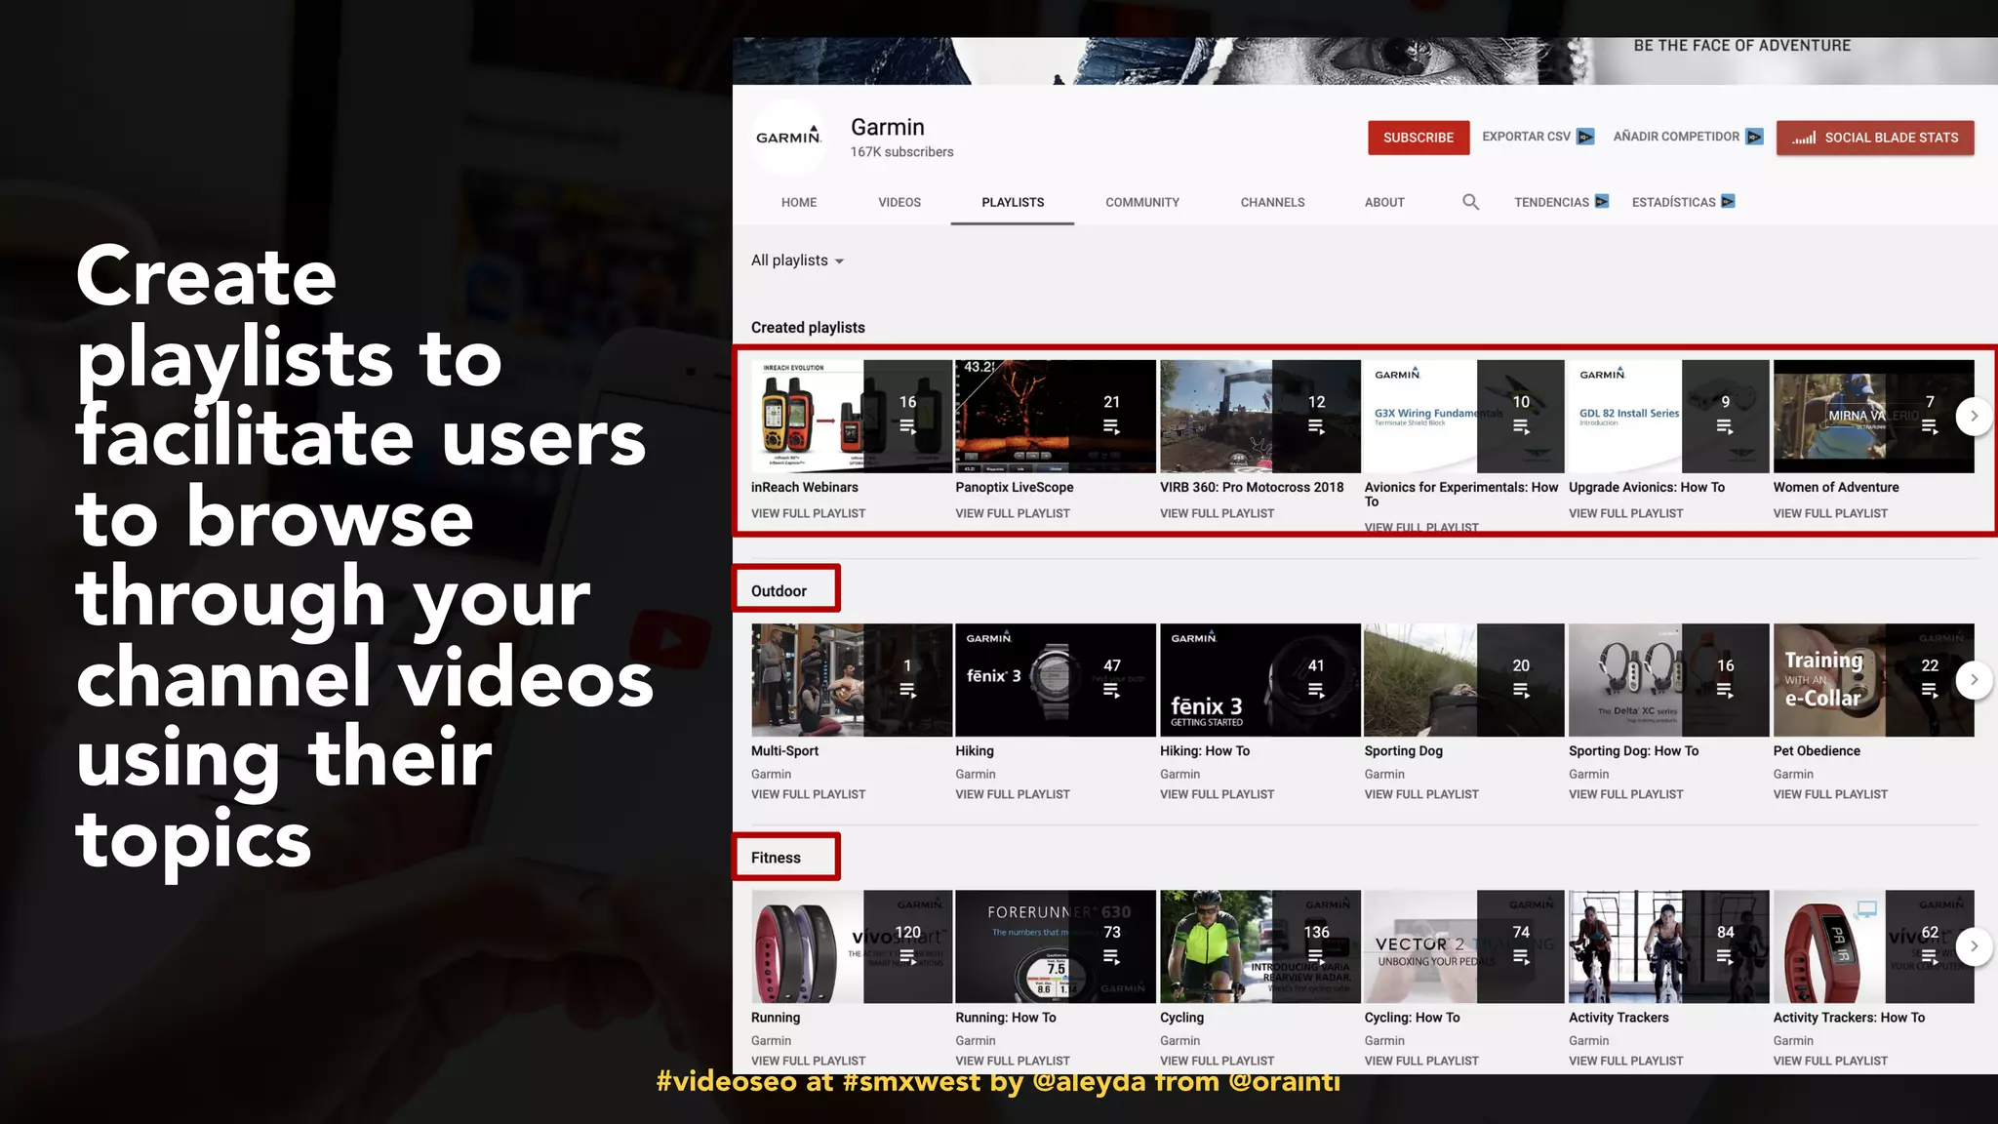Click playlist icon on Cycling thumbnail
Viewport: 1998px width, 1124px height.
point(1316,957)
